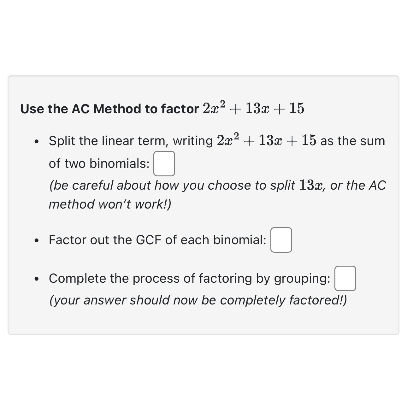Click the first bullet point marker
The height and width of the screenshot is (407, 407).
point(36,141)
